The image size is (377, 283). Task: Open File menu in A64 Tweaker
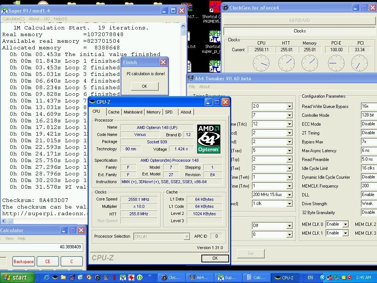coord(192,87)
